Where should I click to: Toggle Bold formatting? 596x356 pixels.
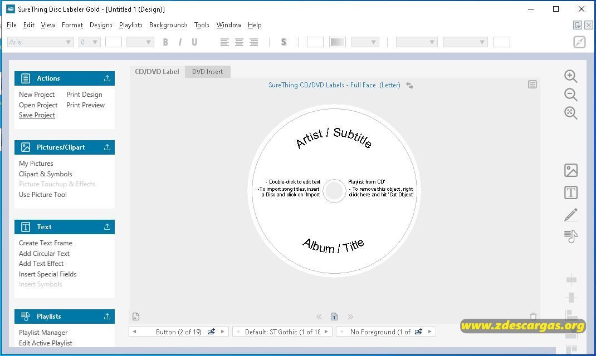click(x=165, y=42)
